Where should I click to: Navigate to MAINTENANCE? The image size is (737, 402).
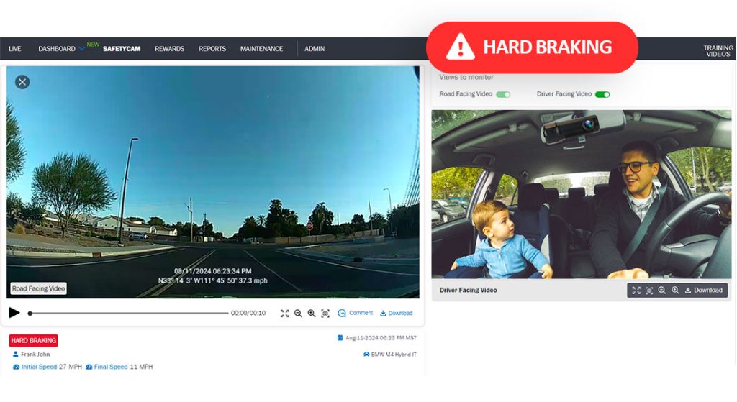pos(261,49)
